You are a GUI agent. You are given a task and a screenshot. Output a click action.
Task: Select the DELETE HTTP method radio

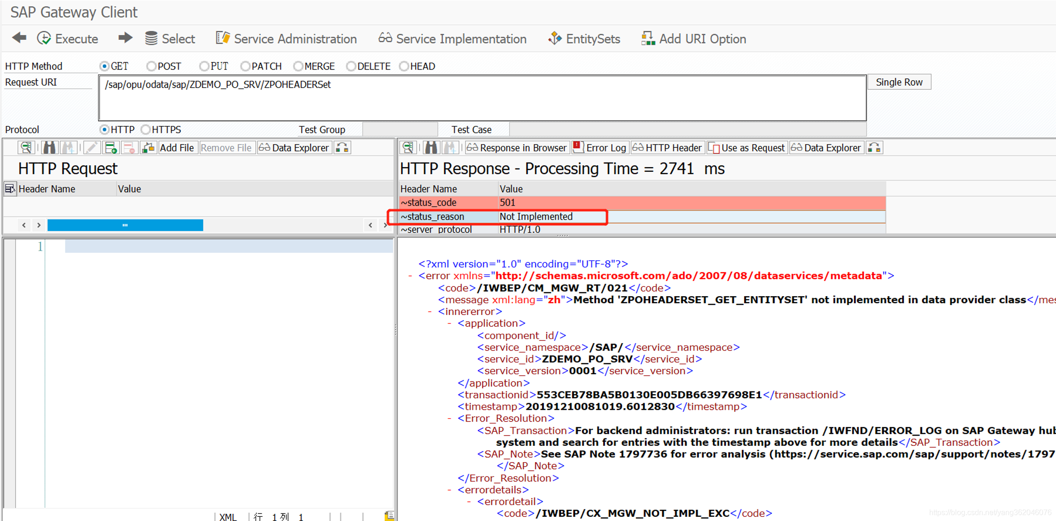pos(351,66)
